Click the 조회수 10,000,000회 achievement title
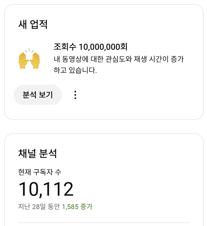 91,47
